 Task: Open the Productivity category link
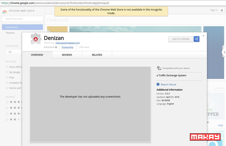[x=68, y=47]
